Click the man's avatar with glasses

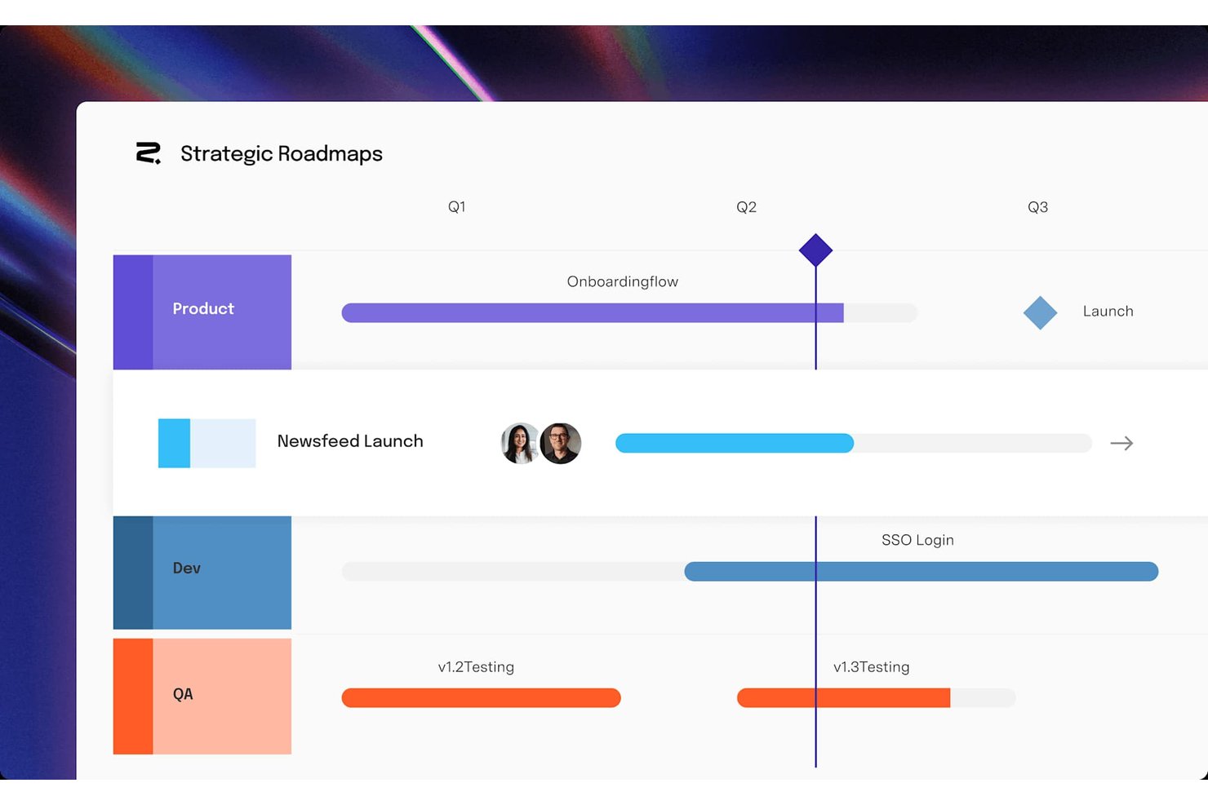click(561, 443)
